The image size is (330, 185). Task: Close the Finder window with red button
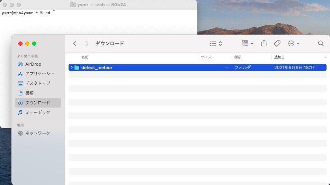click(20, 44)
